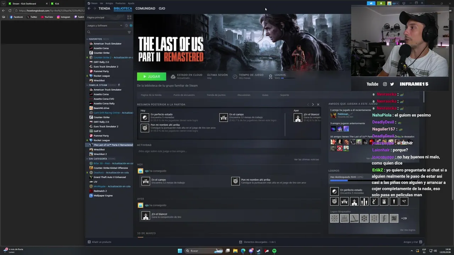Click the recent activity clock filter icon
The image size is (454, 255).
(126, 25)
